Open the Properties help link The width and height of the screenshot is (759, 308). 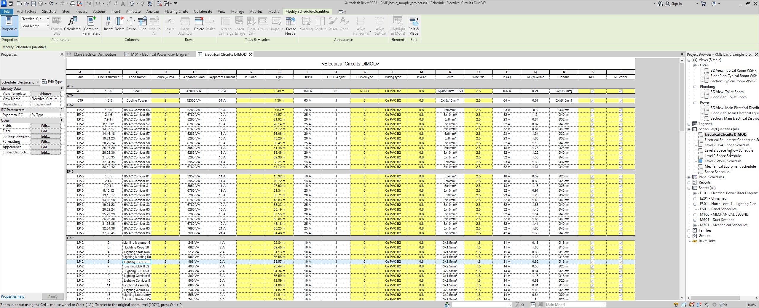[x=12, y=296]
